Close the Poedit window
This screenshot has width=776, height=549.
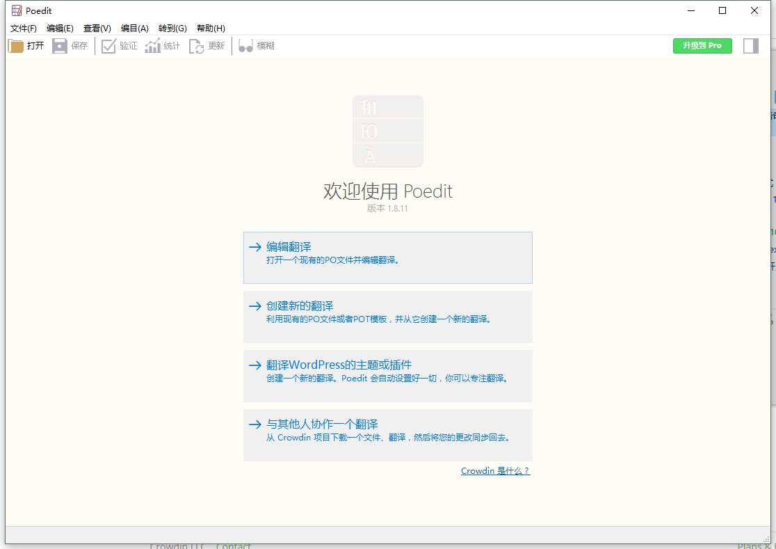pyautogui.click(x=754, y=10)
